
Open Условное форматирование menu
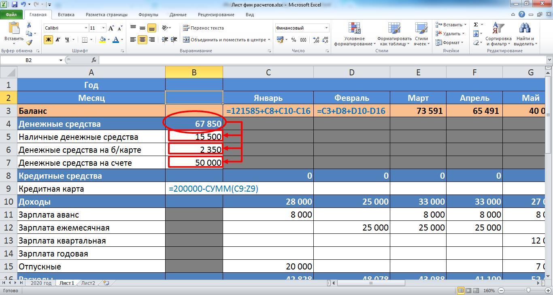click(x=355, y=34)
